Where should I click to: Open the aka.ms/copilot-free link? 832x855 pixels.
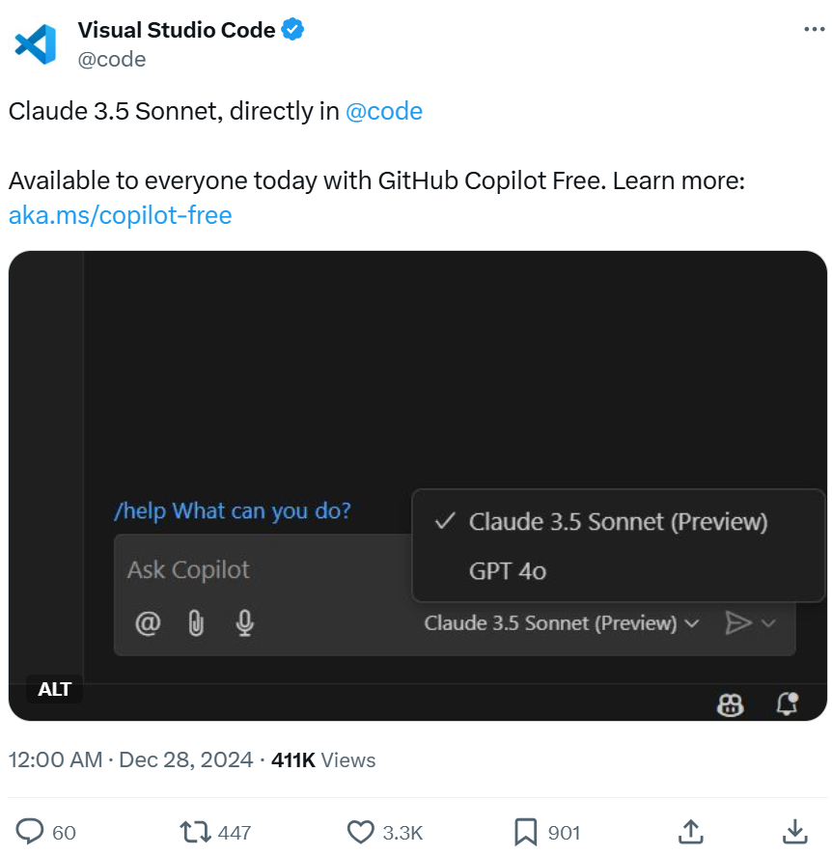(120, 215)
